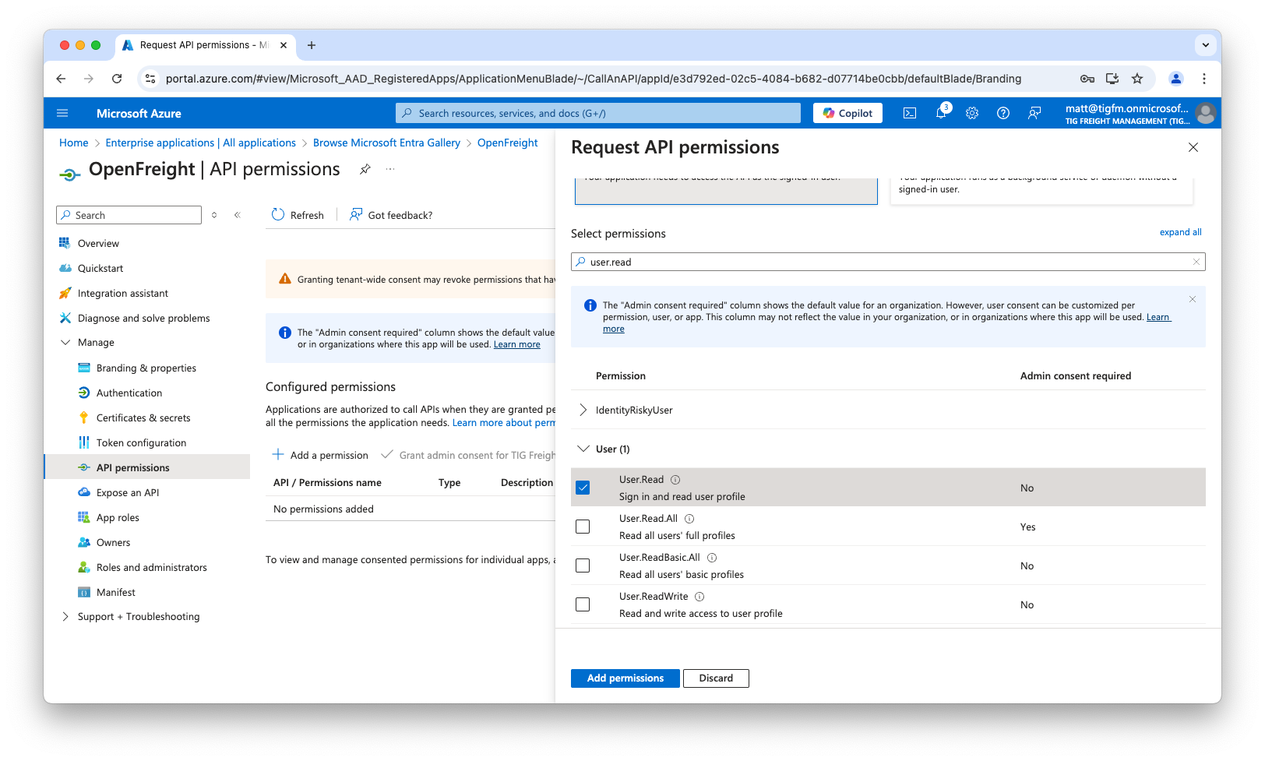1265x761 pixels.
Task: Expand the IdentityRiskyUser permission group
Action: (583, 410)
